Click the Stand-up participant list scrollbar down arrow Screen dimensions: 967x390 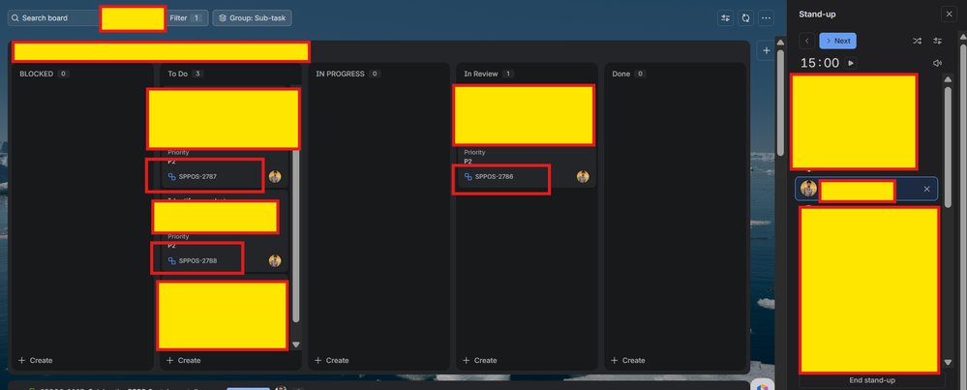(x=948, y=362)
